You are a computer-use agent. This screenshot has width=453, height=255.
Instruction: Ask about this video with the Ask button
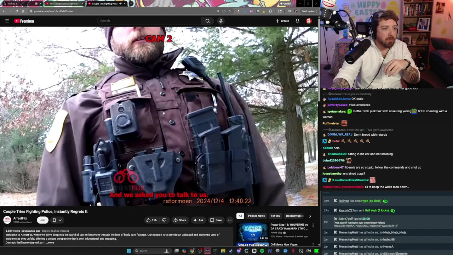click(x=198, y=220)
